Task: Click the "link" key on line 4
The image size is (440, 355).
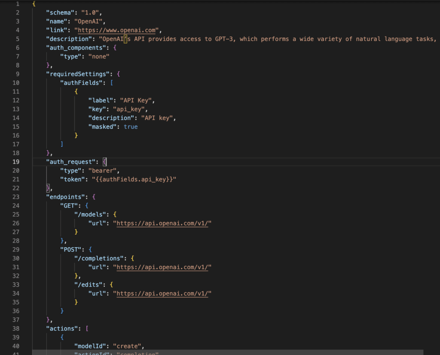Action: click(x=57, y=31)
